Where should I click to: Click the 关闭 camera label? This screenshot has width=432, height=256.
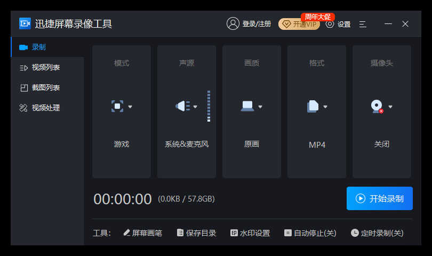(381, 144)
